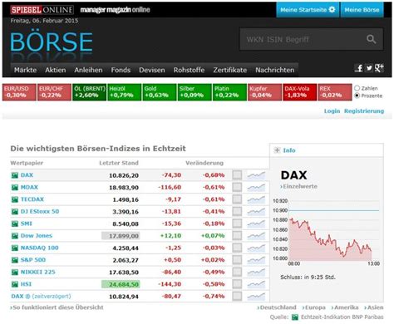The height and width of the screenshot is (324, 394).
Task: Tick the checkbox in the MDAX row
Action: [x=237, y=187]
